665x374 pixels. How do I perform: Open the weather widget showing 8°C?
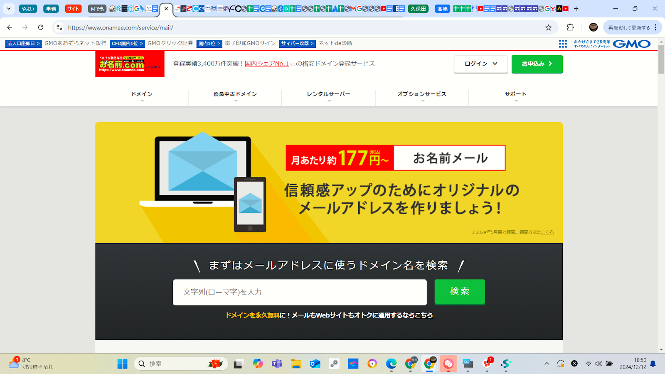[x=31, y=364]
